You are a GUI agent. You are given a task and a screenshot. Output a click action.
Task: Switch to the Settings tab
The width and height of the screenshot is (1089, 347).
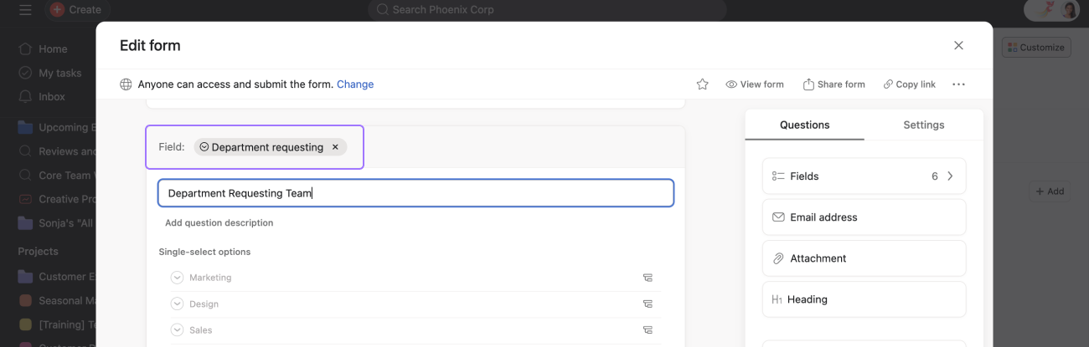[x=923, y=125]
